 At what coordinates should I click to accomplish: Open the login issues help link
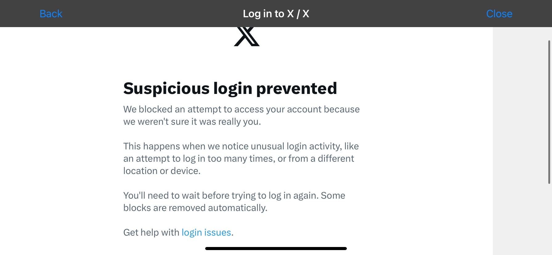tap(206, 232)
